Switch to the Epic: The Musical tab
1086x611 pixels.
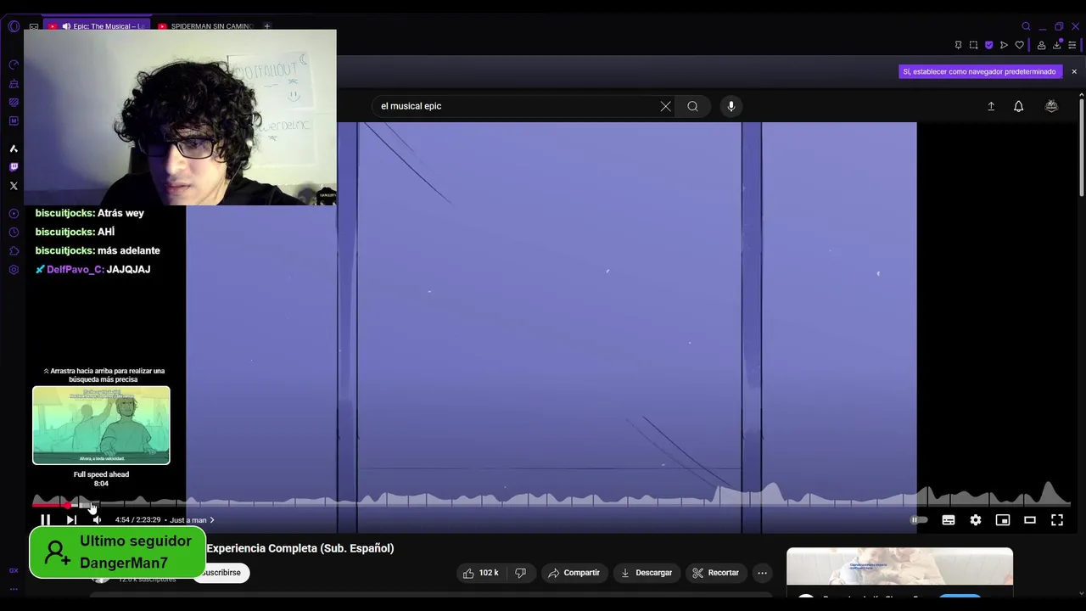click(98, 26)
